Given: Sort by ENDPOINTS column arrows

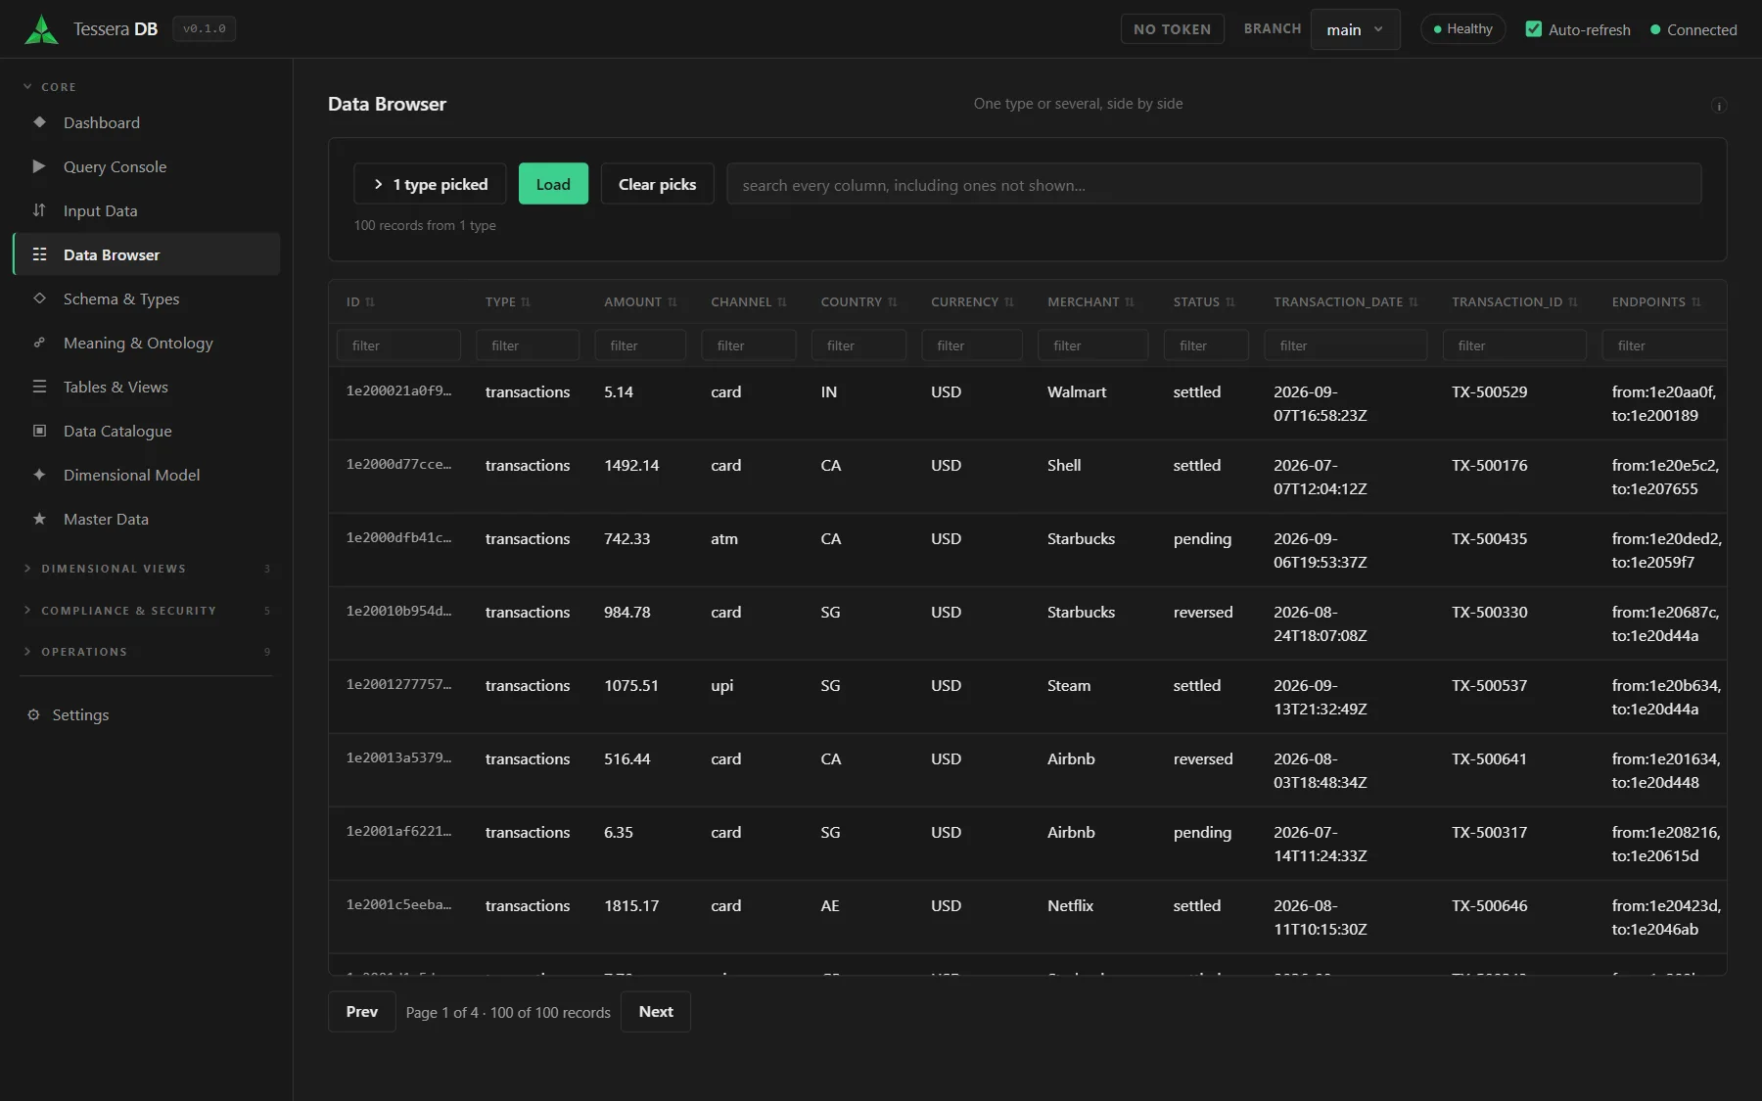Looking at the screenshot, I should click(x=1696, y=302).
